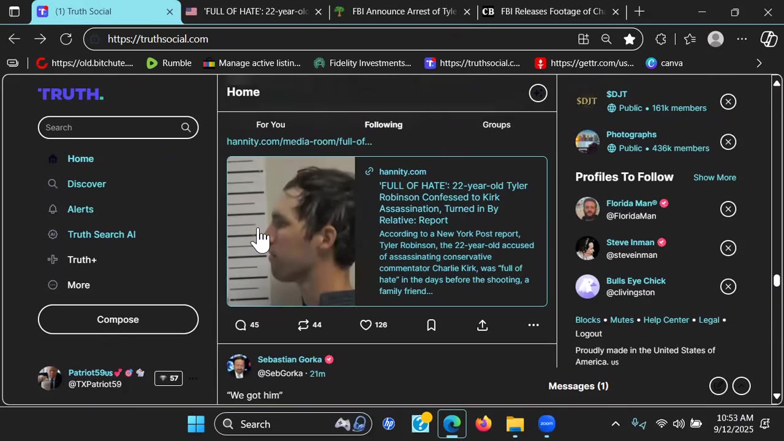Click the search magnifier icon in search box

coord(186,127)
